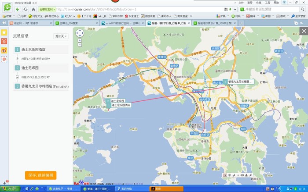Zoom in the map with plus button
Viewport: 308px width, 192px height.
point(80,40)
